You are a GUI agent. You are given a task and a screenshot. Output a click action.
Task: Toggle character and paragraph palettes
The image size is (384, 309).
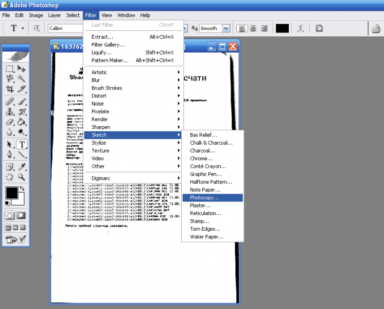coord(319,28)
